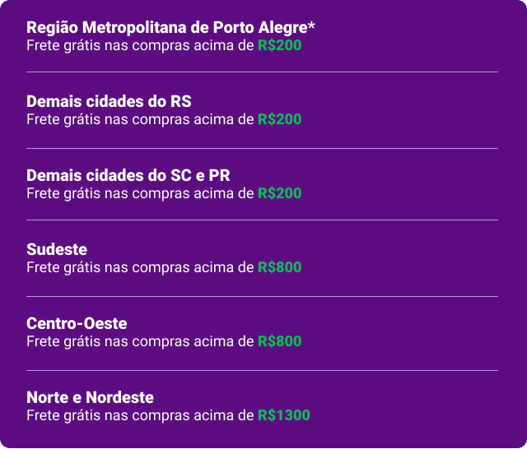The width and height of the screenshot is (527, 449).
Task: Click the Demais cidades do RS heading
Action: (x=109, y=101)
